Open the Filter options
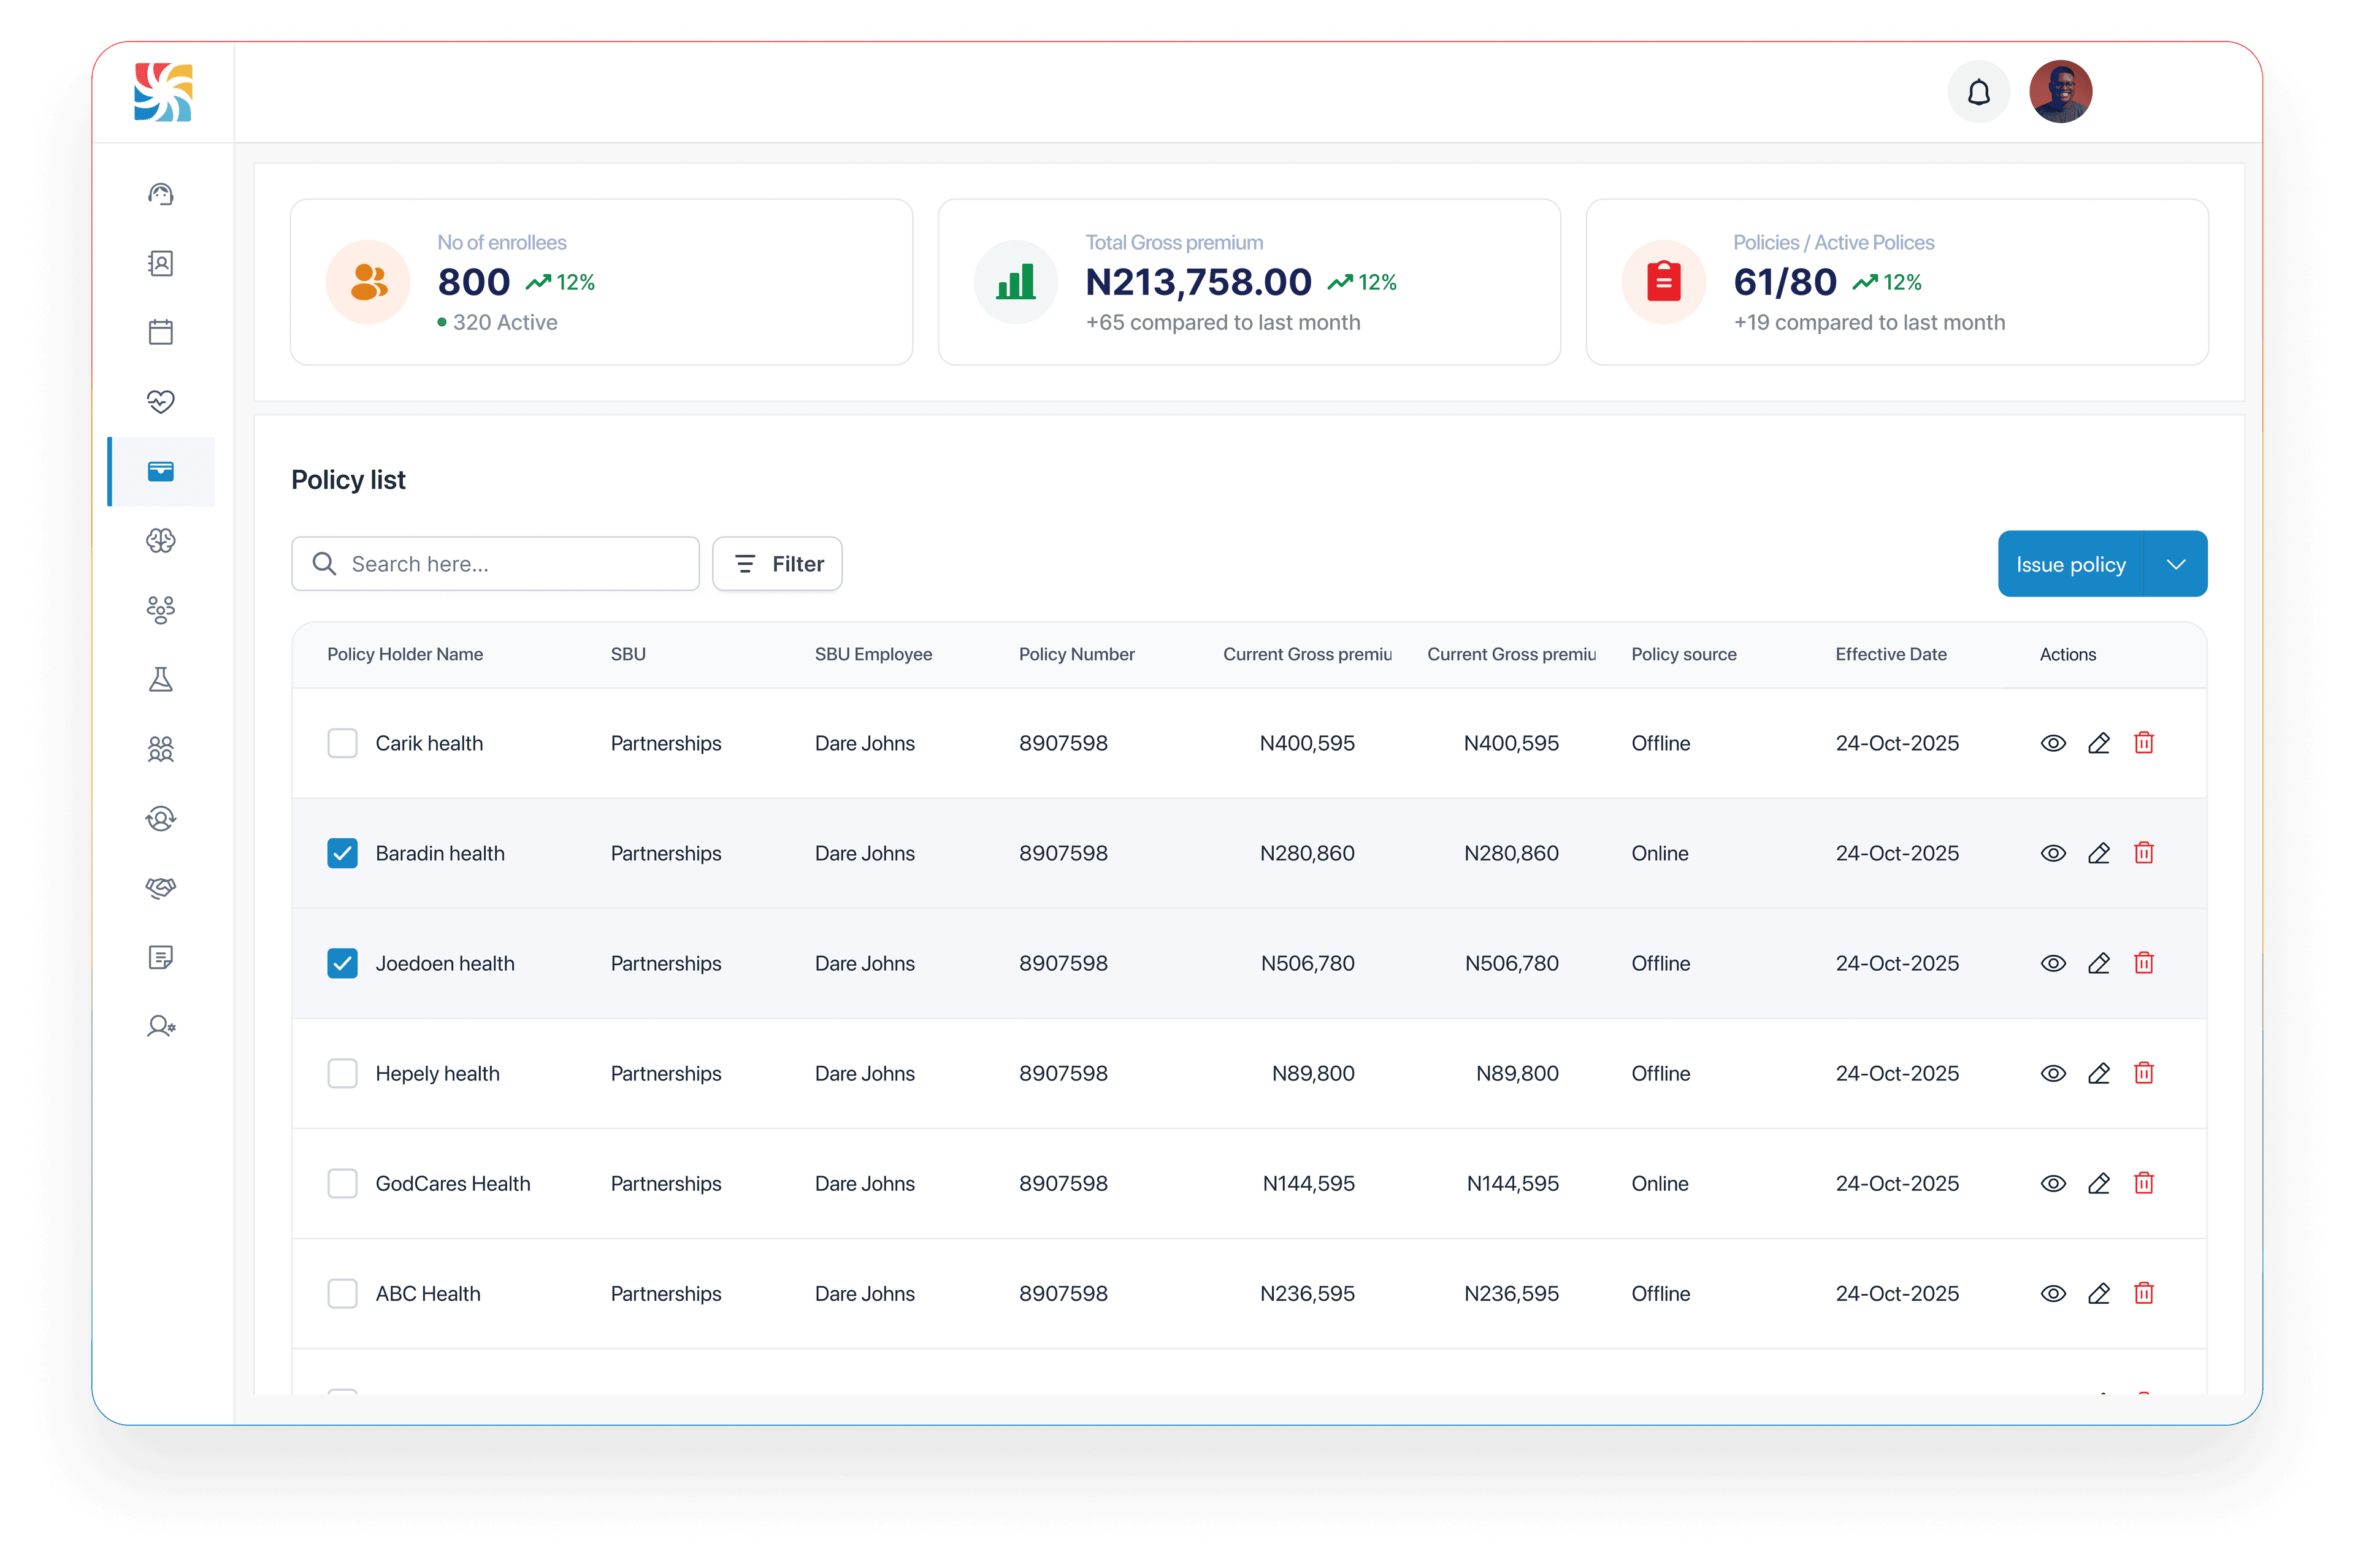This screenshot has width=2355, height=1568. coord(777,564)
